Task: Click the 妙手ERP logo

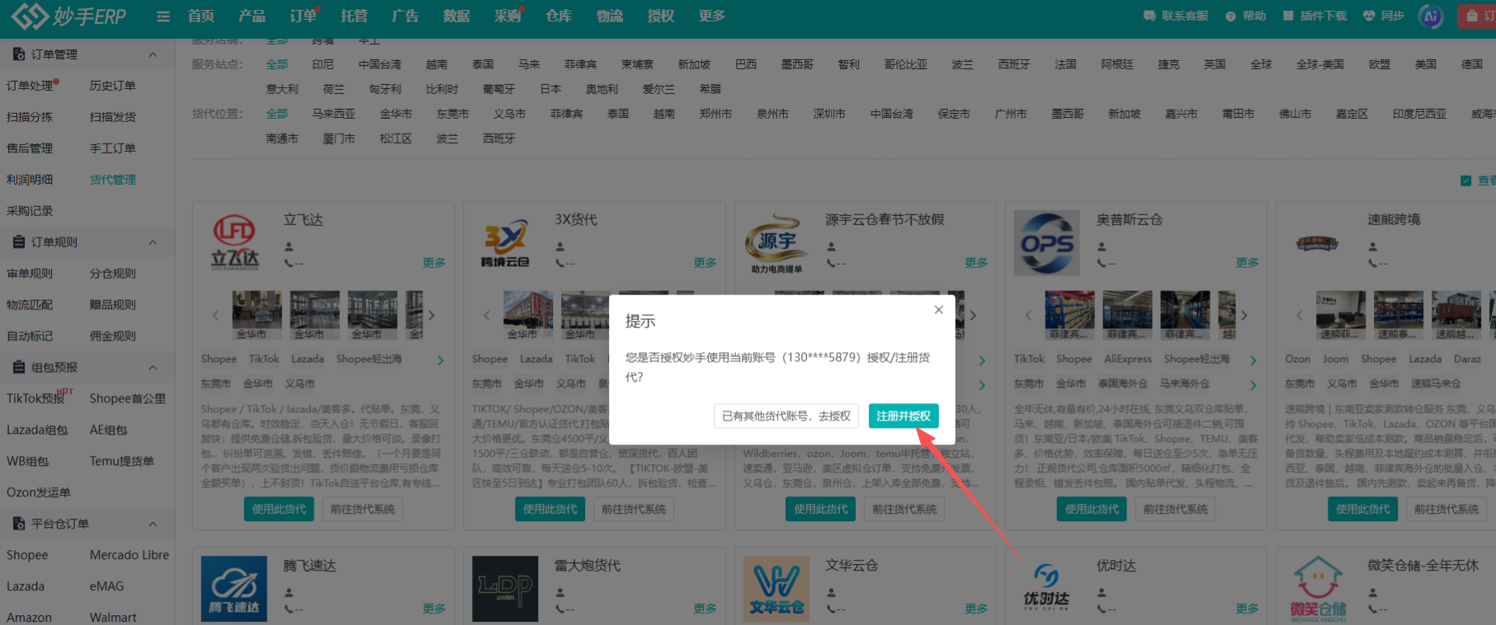Action: pos(69,16)
